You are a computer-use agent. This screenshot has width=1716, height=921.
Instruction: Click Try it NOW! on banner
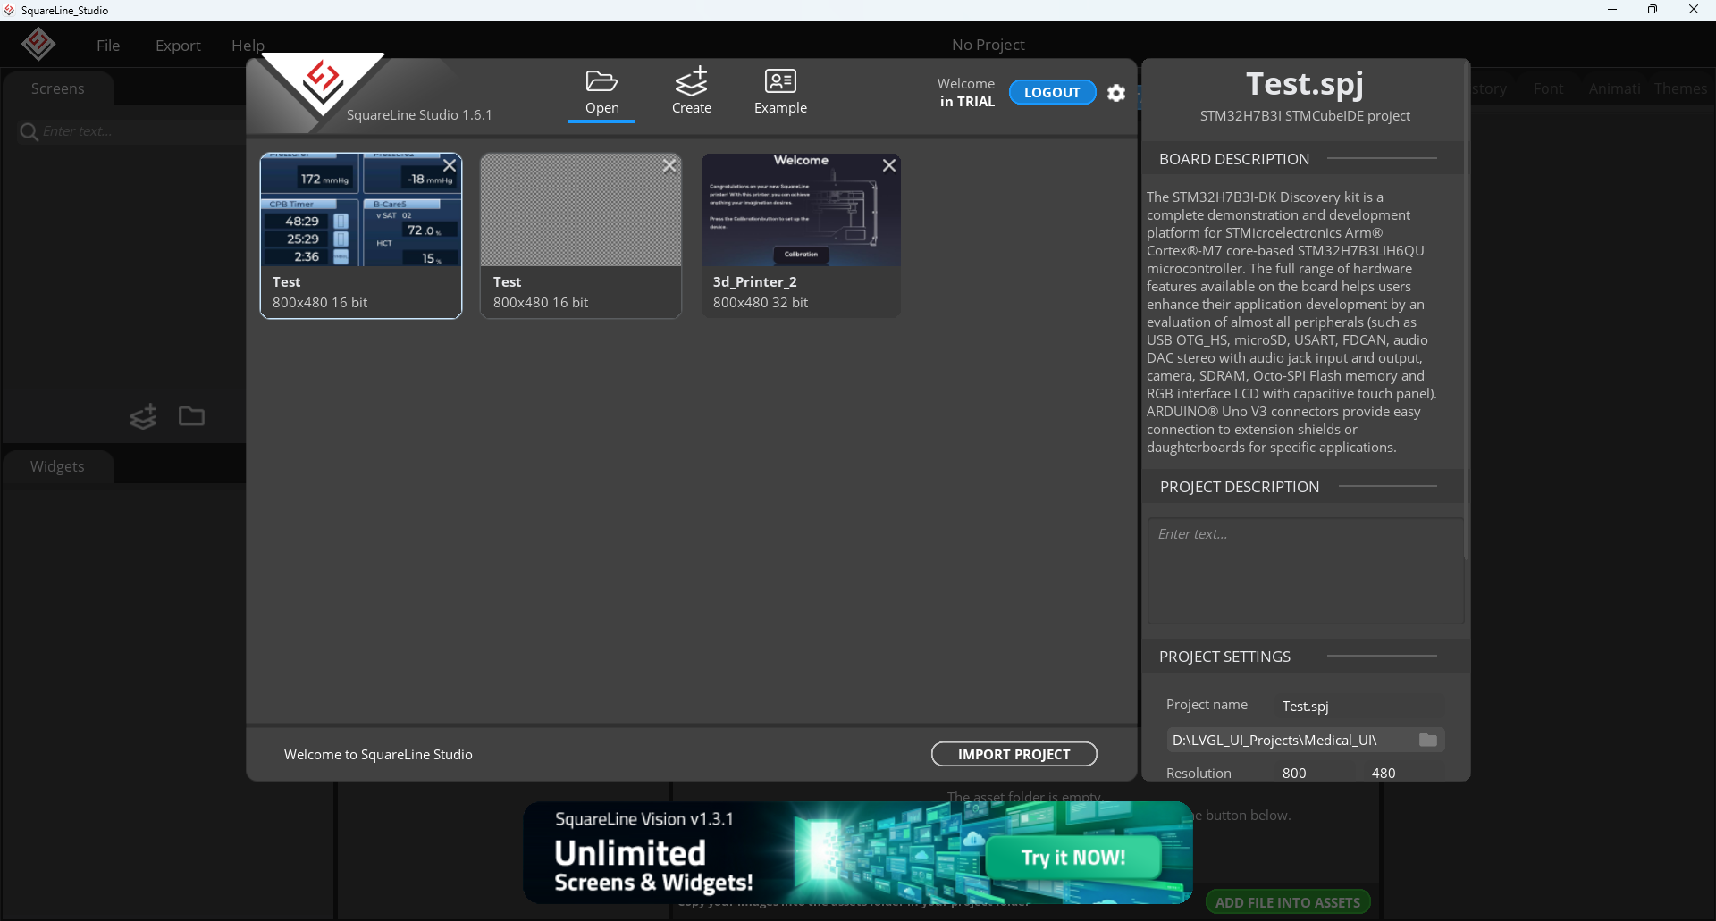click(1073, 858)
